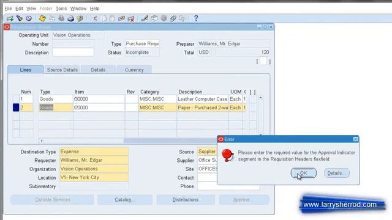This screenshot has height=220, width=392.
Task: Click the Goods type cell in line 1
Action: [56, 99]
